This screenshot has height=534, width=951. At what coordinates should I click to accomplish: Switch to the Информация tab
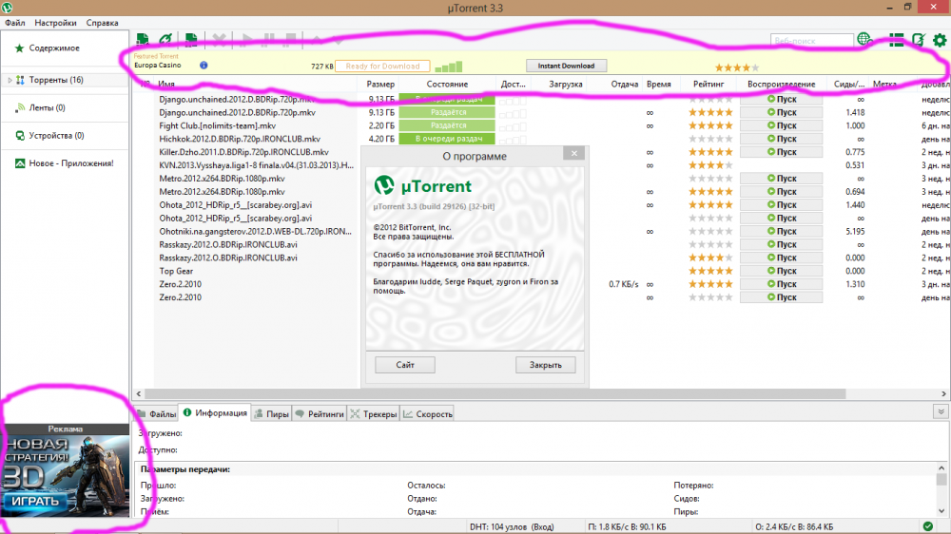coord(215,412)
